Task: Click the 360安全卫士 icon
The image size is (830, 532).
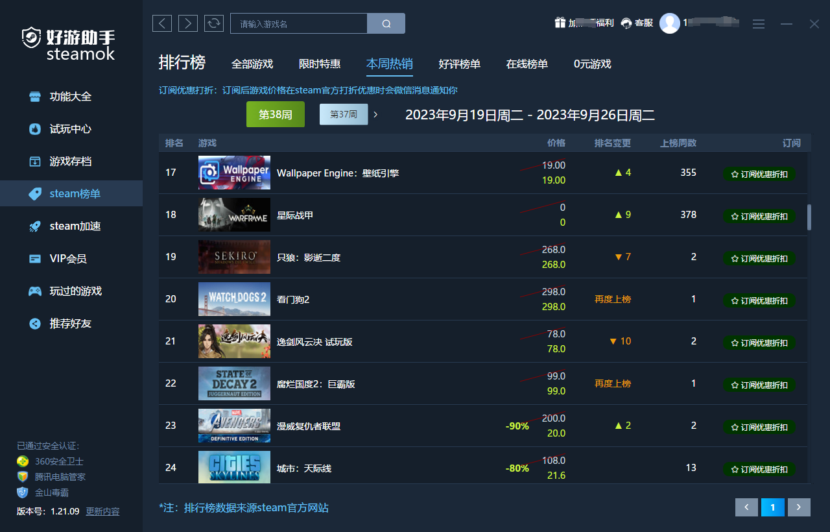Action: 23,461
